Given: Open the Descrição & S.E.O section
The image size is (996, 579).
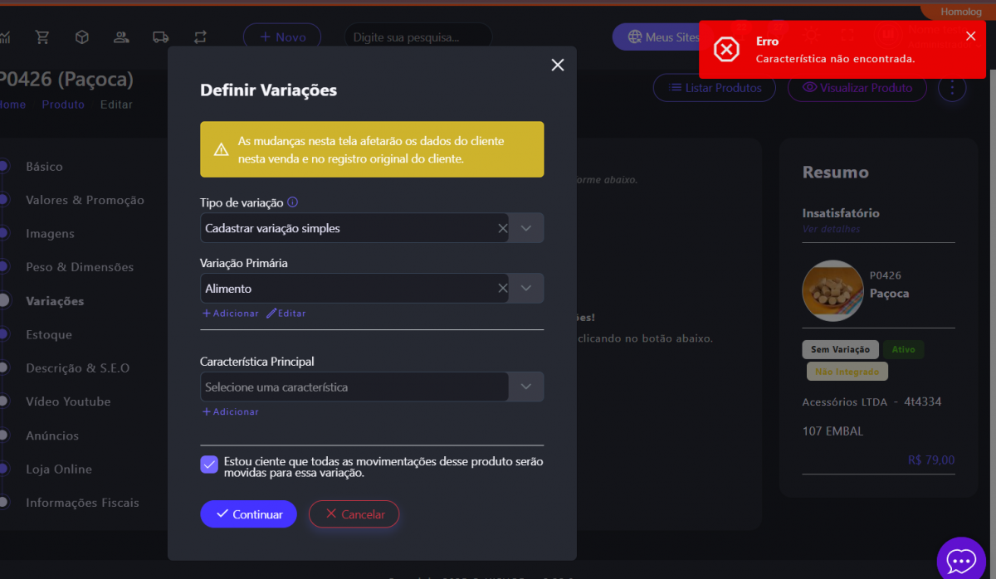Looking at the screenshot, I should tap(77, 368).
